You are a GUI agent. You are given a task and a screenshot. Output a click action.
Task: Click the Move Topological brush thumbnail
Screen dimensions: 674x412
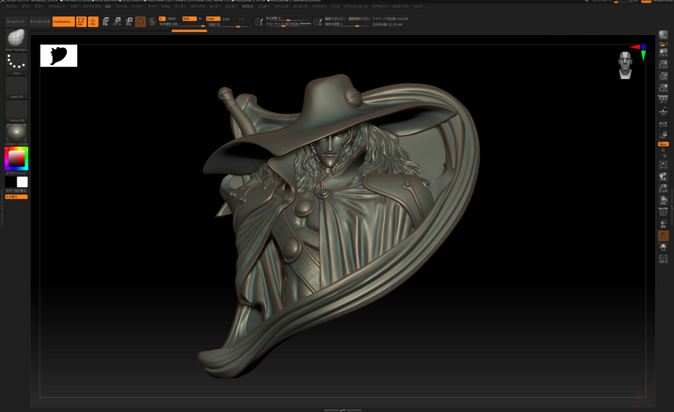[16, 40]
